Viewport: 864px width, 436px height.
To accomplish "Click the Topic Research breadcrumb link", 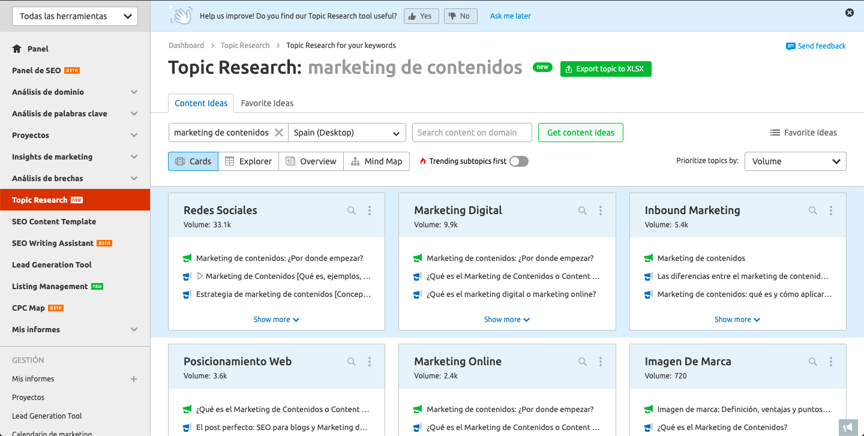I will tap(245, 46).
